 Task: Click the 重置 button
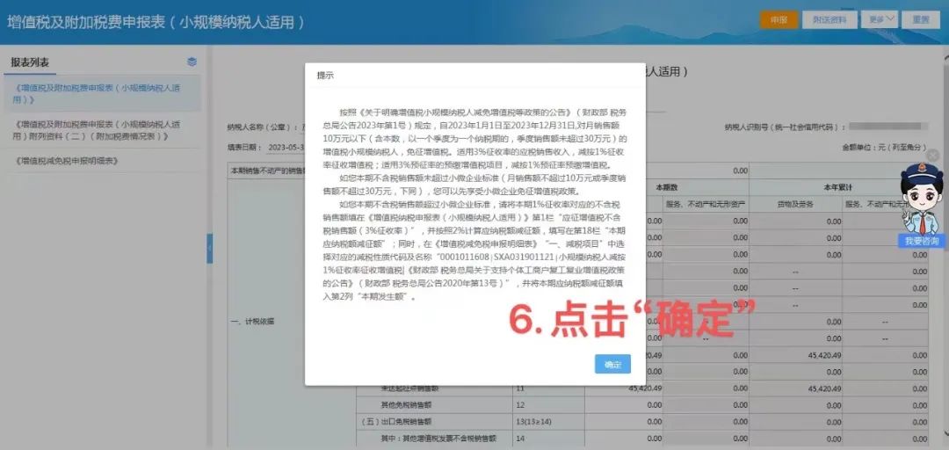click(921, 19)
